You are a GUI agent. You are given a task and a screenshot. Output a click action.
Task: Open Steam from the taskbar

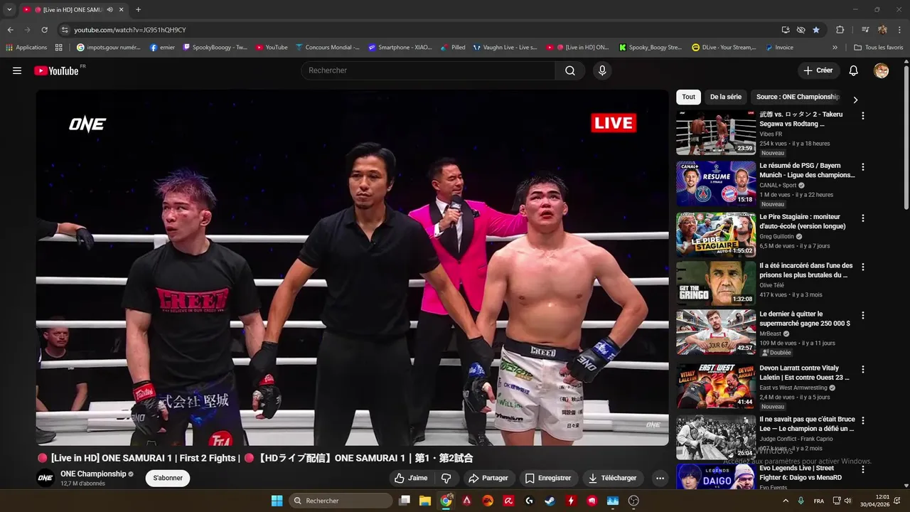point(550,501)
